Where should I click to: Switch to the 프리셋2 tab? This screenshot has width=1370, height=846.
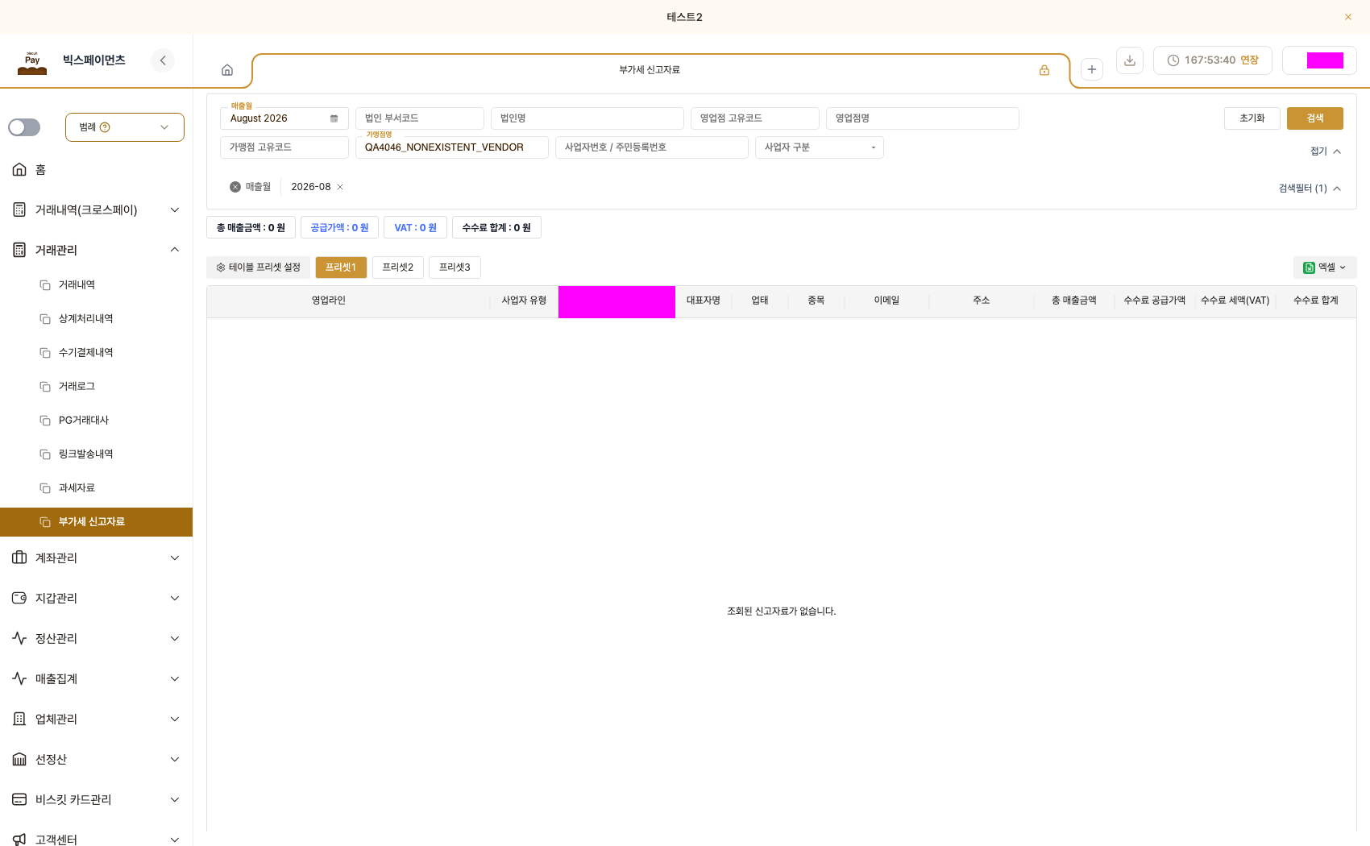[398, 267]
